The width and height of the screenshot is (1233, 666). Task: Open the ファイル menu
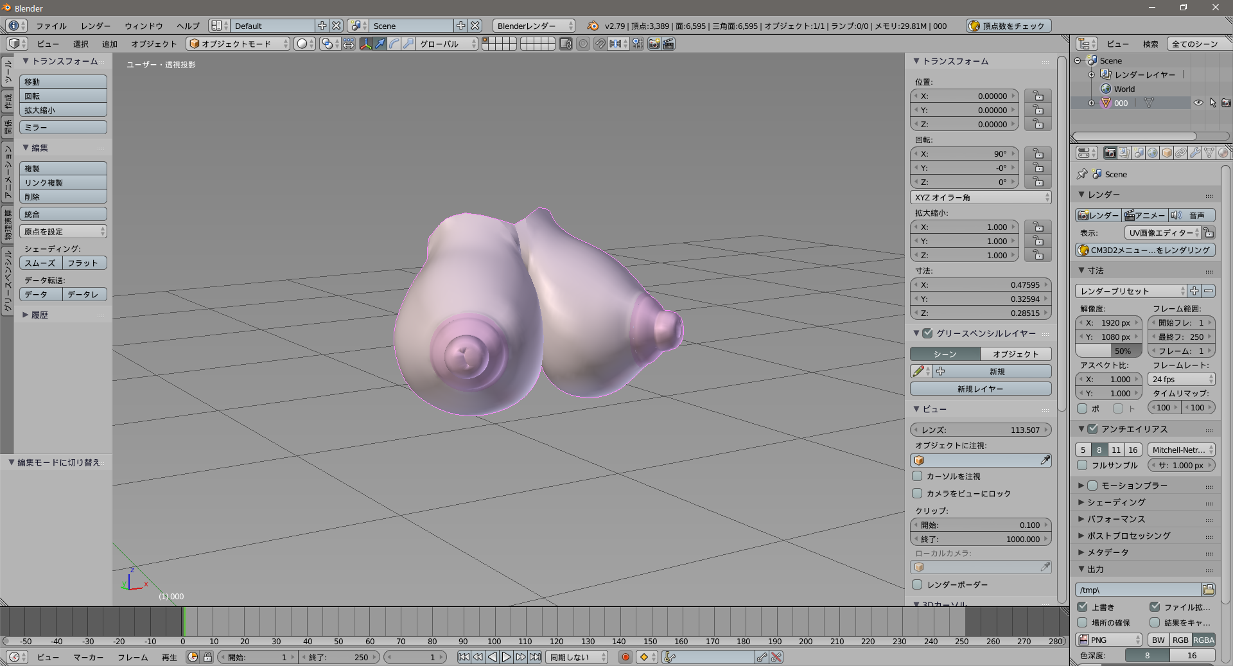(51, 26)
